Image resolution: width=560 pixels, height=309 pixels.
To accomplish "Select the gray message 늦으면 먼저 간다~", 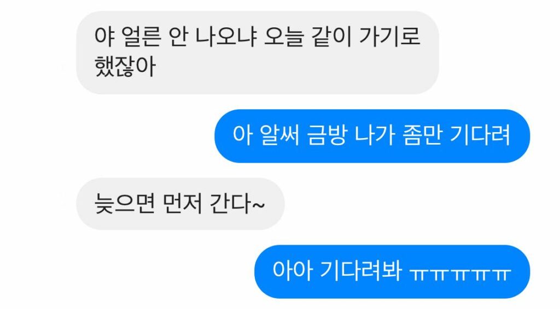I will (x=180, y=204).
